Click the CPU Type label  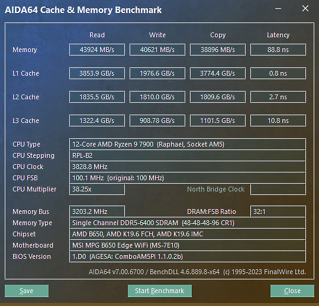27,144
